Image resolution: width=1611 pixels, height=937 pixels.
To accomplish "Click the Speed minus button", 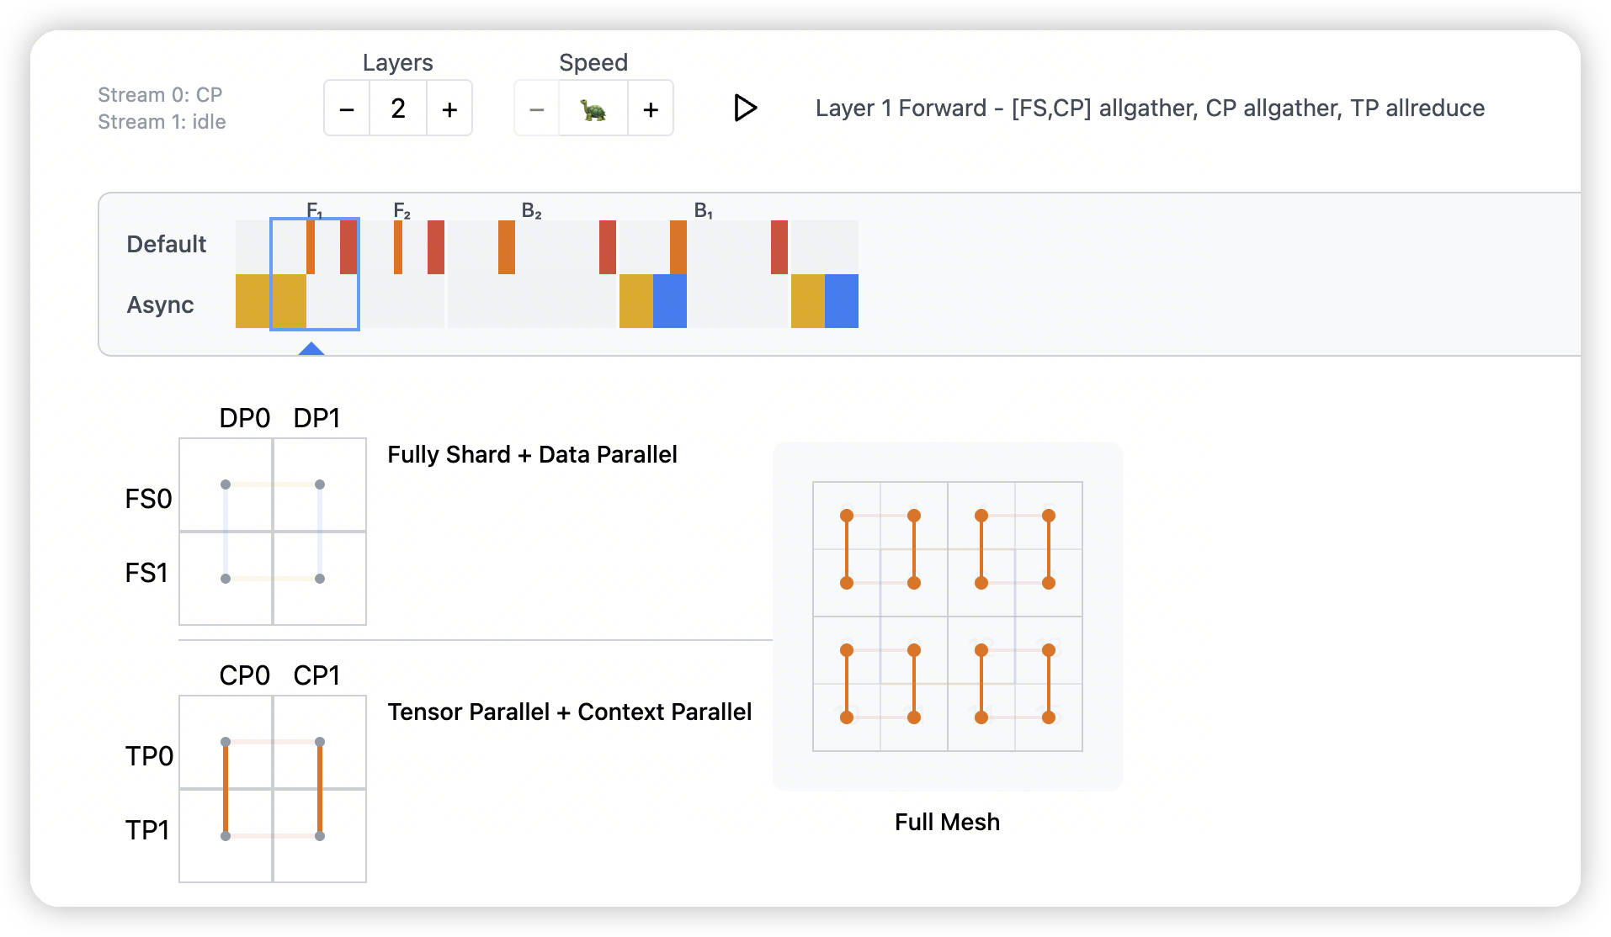I will 537,109.
